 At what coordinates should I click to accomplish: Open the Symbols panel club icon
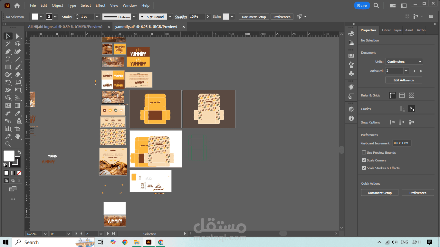click(x=351, y=74)
